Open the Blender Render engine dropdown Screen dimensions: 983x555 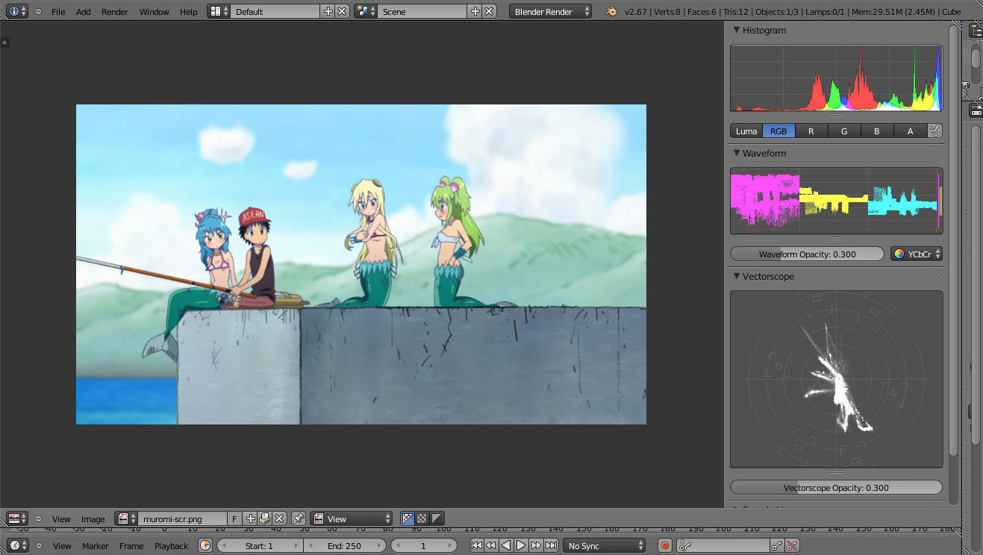(551, 11)
